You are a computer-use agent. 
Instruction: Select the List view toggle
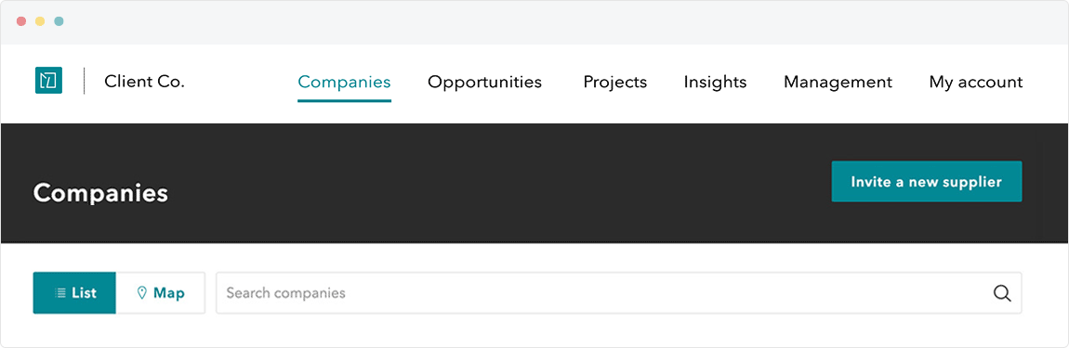pyautogui.click(x=74, y=293)
